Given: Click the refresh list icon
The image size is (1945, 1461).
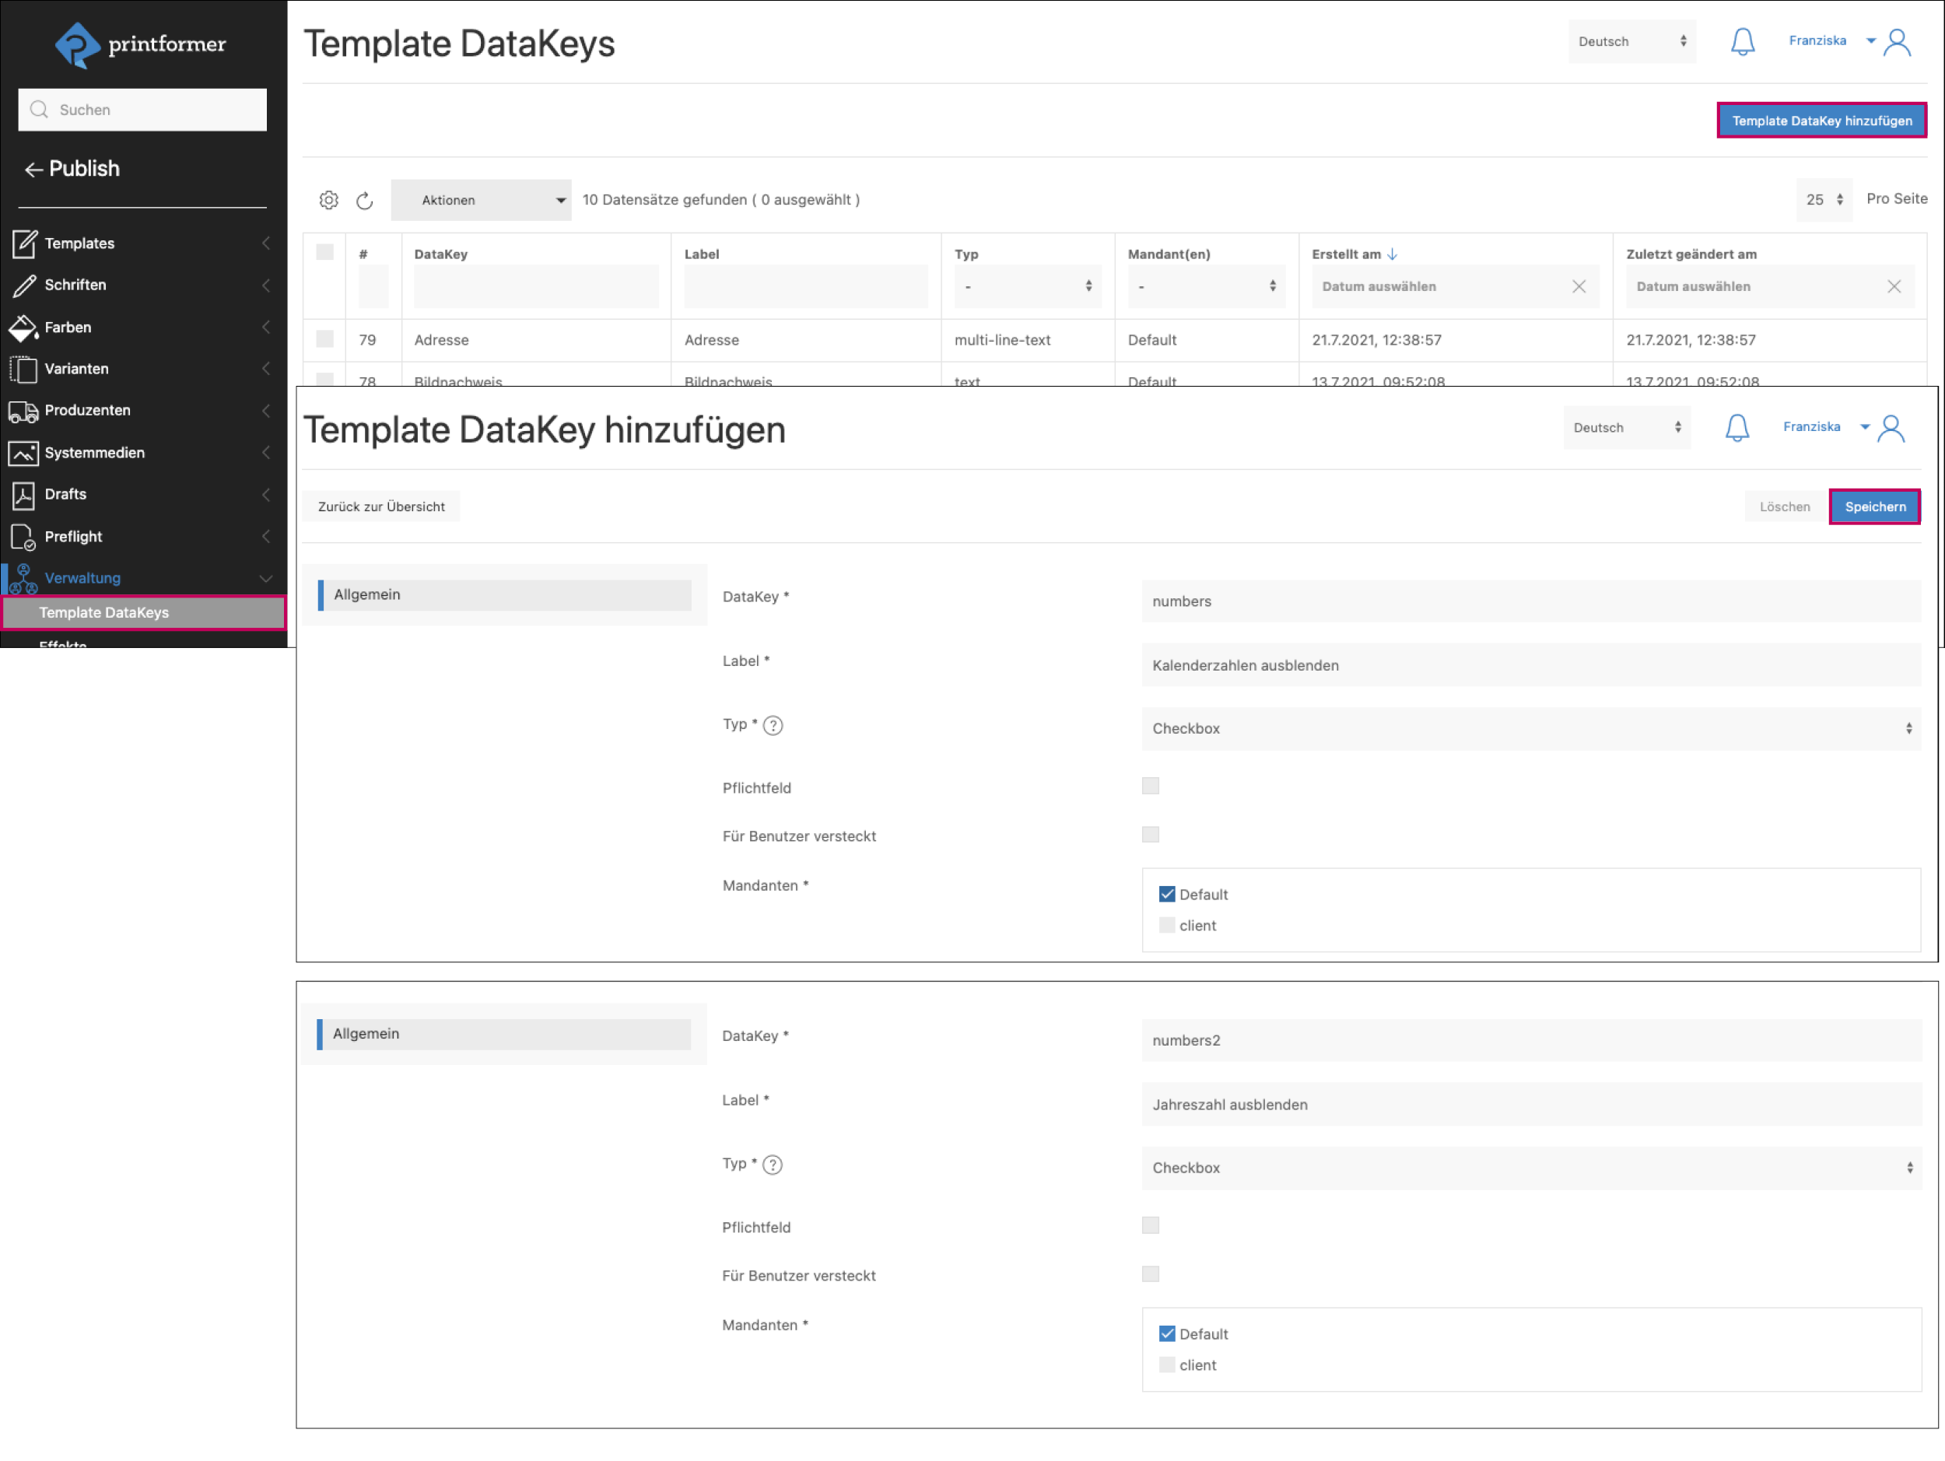Looking at the screenshot, I should [365, 201].
